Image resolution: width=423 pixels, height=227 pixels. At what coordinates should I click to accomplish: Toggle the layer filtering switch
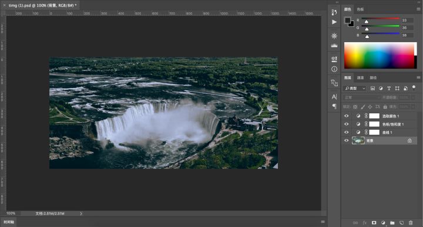[414, 87]
